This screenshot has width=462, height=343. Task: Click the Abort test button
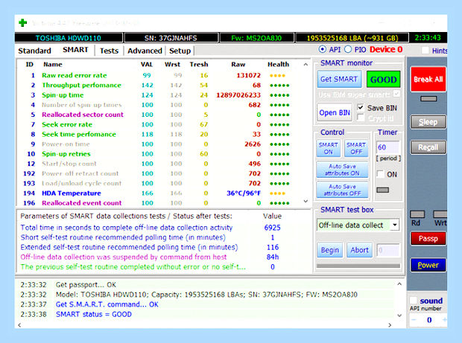pos(359,250)
